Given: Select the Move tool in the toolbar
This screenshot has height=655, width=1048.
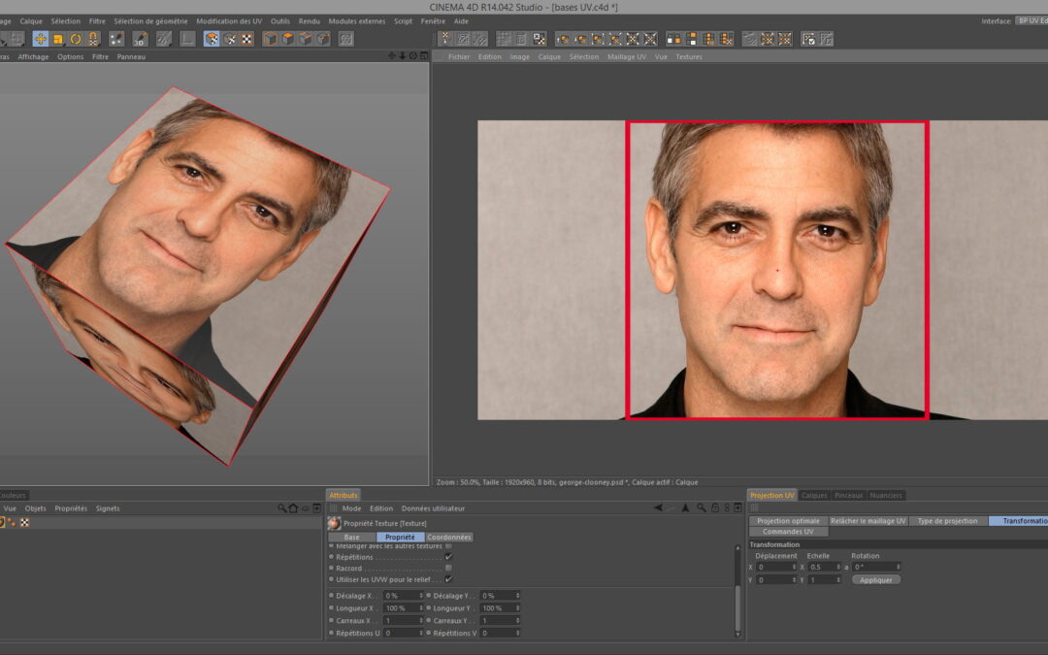Looking at the screenshot, I should pyautogui.click(x=40, y=39).
